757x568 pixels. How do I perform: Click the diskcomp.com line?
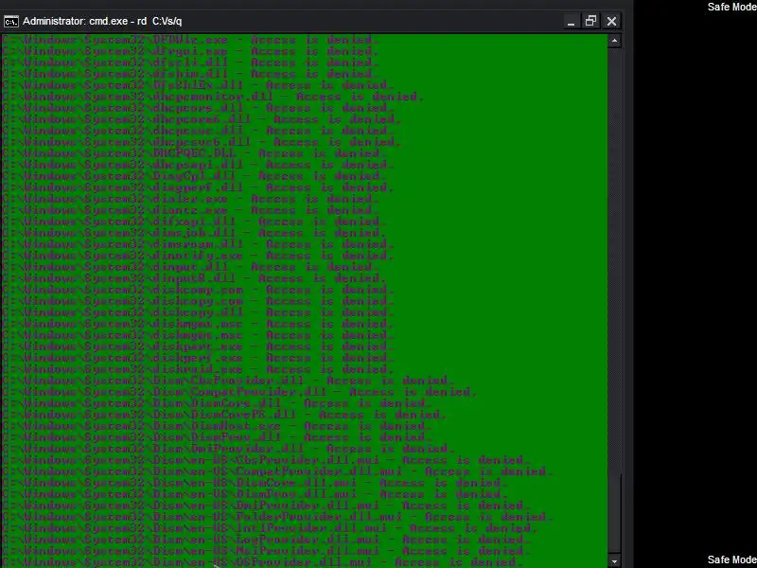(198, 290)
